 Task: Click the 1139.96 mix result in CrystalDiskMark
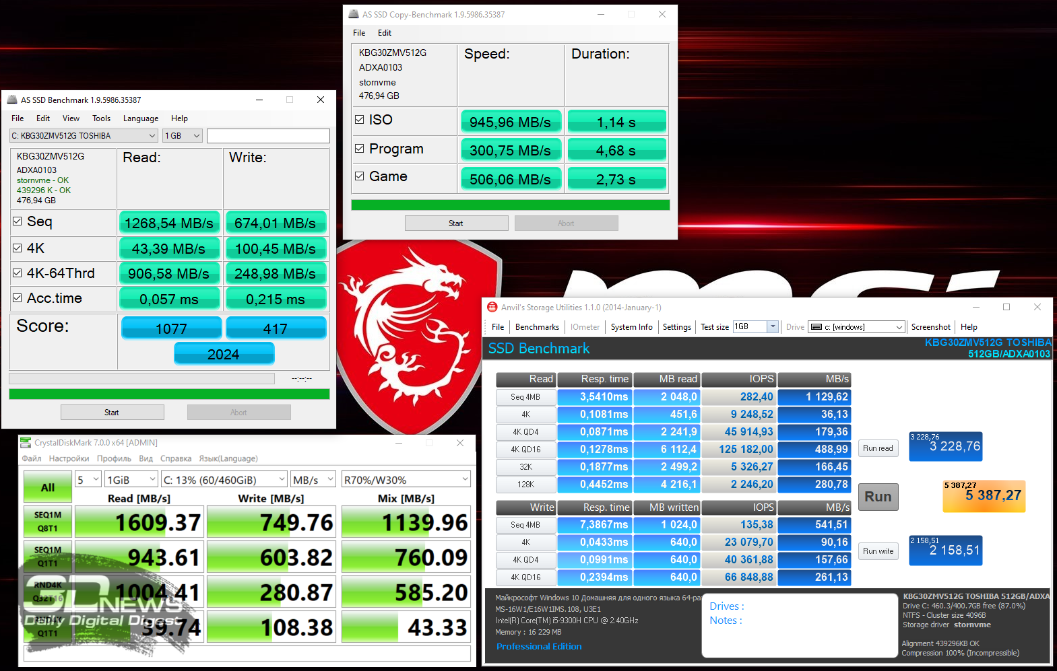pos(406,522)
